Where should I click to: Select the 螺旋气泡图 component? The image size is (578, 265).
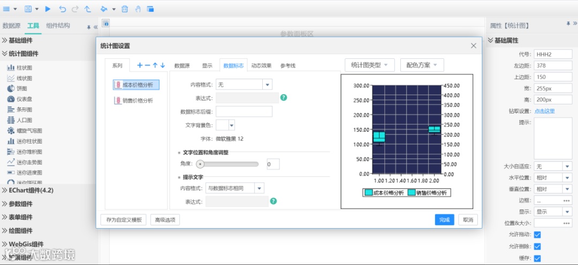point(24,131)
